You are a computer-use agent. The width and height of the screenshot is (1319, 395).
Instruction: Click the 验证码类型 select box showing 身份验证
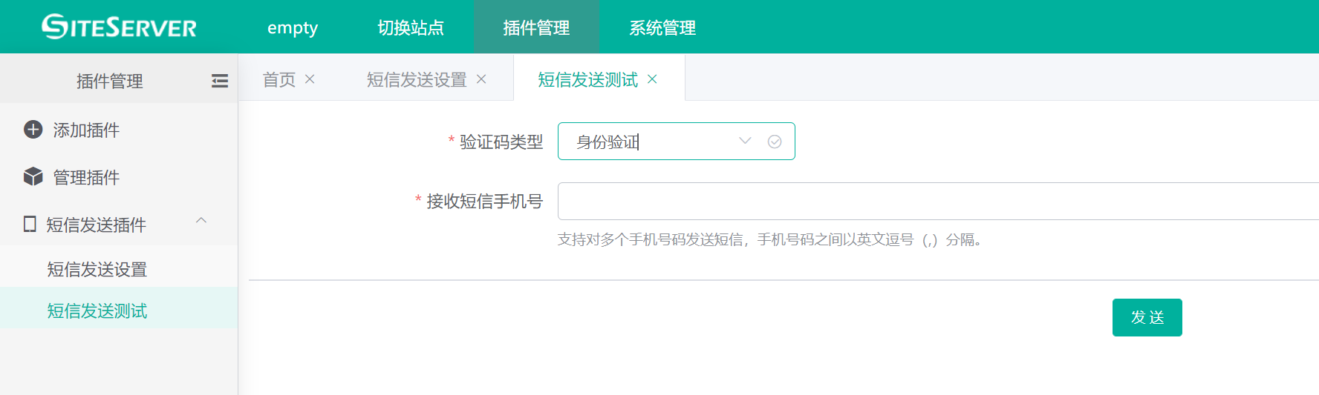tap(654, 142)
